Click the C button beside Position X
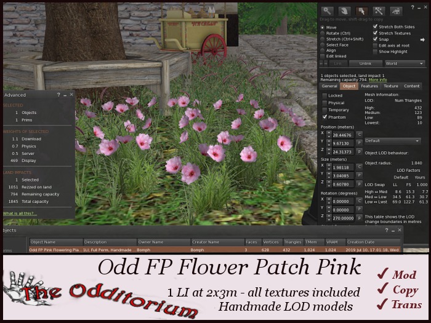This screenshot has width=431, height=323. (x=359, y=135)
